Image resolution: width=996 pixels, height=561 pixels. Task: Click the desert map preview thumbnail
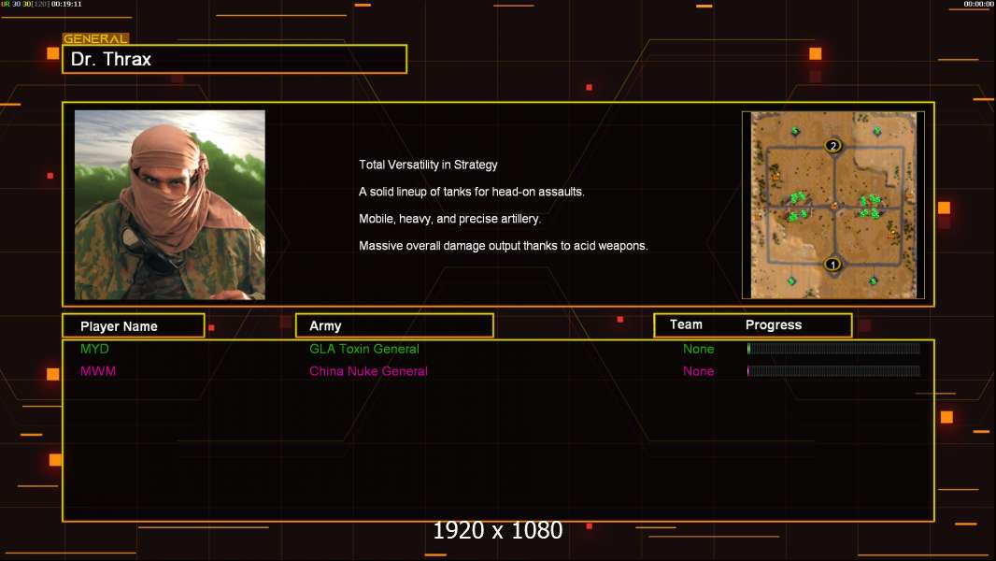tap(833, 205)
